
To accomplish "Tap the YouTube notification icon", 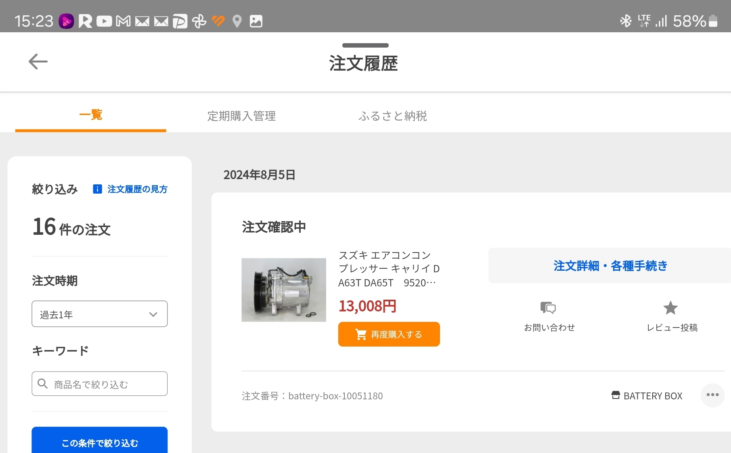I will coord(104,21).
